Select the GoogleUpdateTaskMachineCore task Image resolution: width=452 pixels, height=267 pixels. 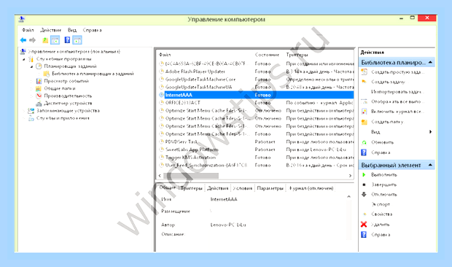(200, 80)
